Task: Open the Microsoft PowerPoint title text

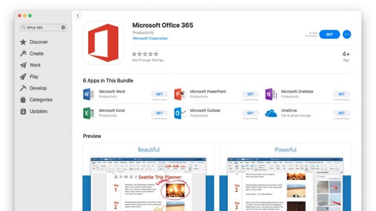Action: pos(208,91)
